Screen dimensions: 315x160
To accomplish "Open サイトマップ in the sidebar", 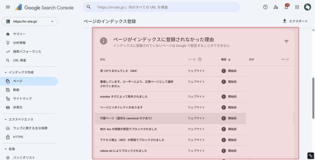I will (x=29, y=99).
